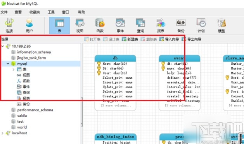Viewport: 244px width, 144px height.
Task: Click 'Insert_priv: enum' in db table
Action: click(118, 82)
